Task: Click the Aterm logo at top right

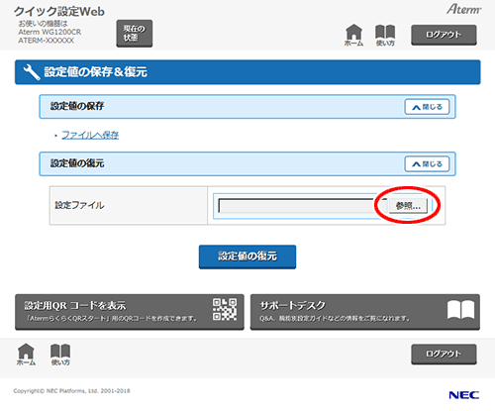Action: coord(464,9)
